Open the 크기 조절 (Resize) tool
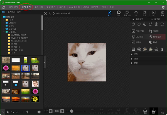 pos(138,31)
